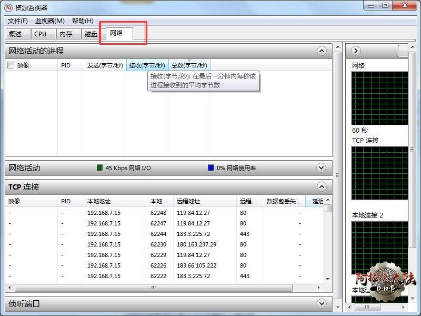This screenshot has height=316, width=421.
Task: Expand the 网络活动 section
Action: pyautogui.click(x=322, y=168)
